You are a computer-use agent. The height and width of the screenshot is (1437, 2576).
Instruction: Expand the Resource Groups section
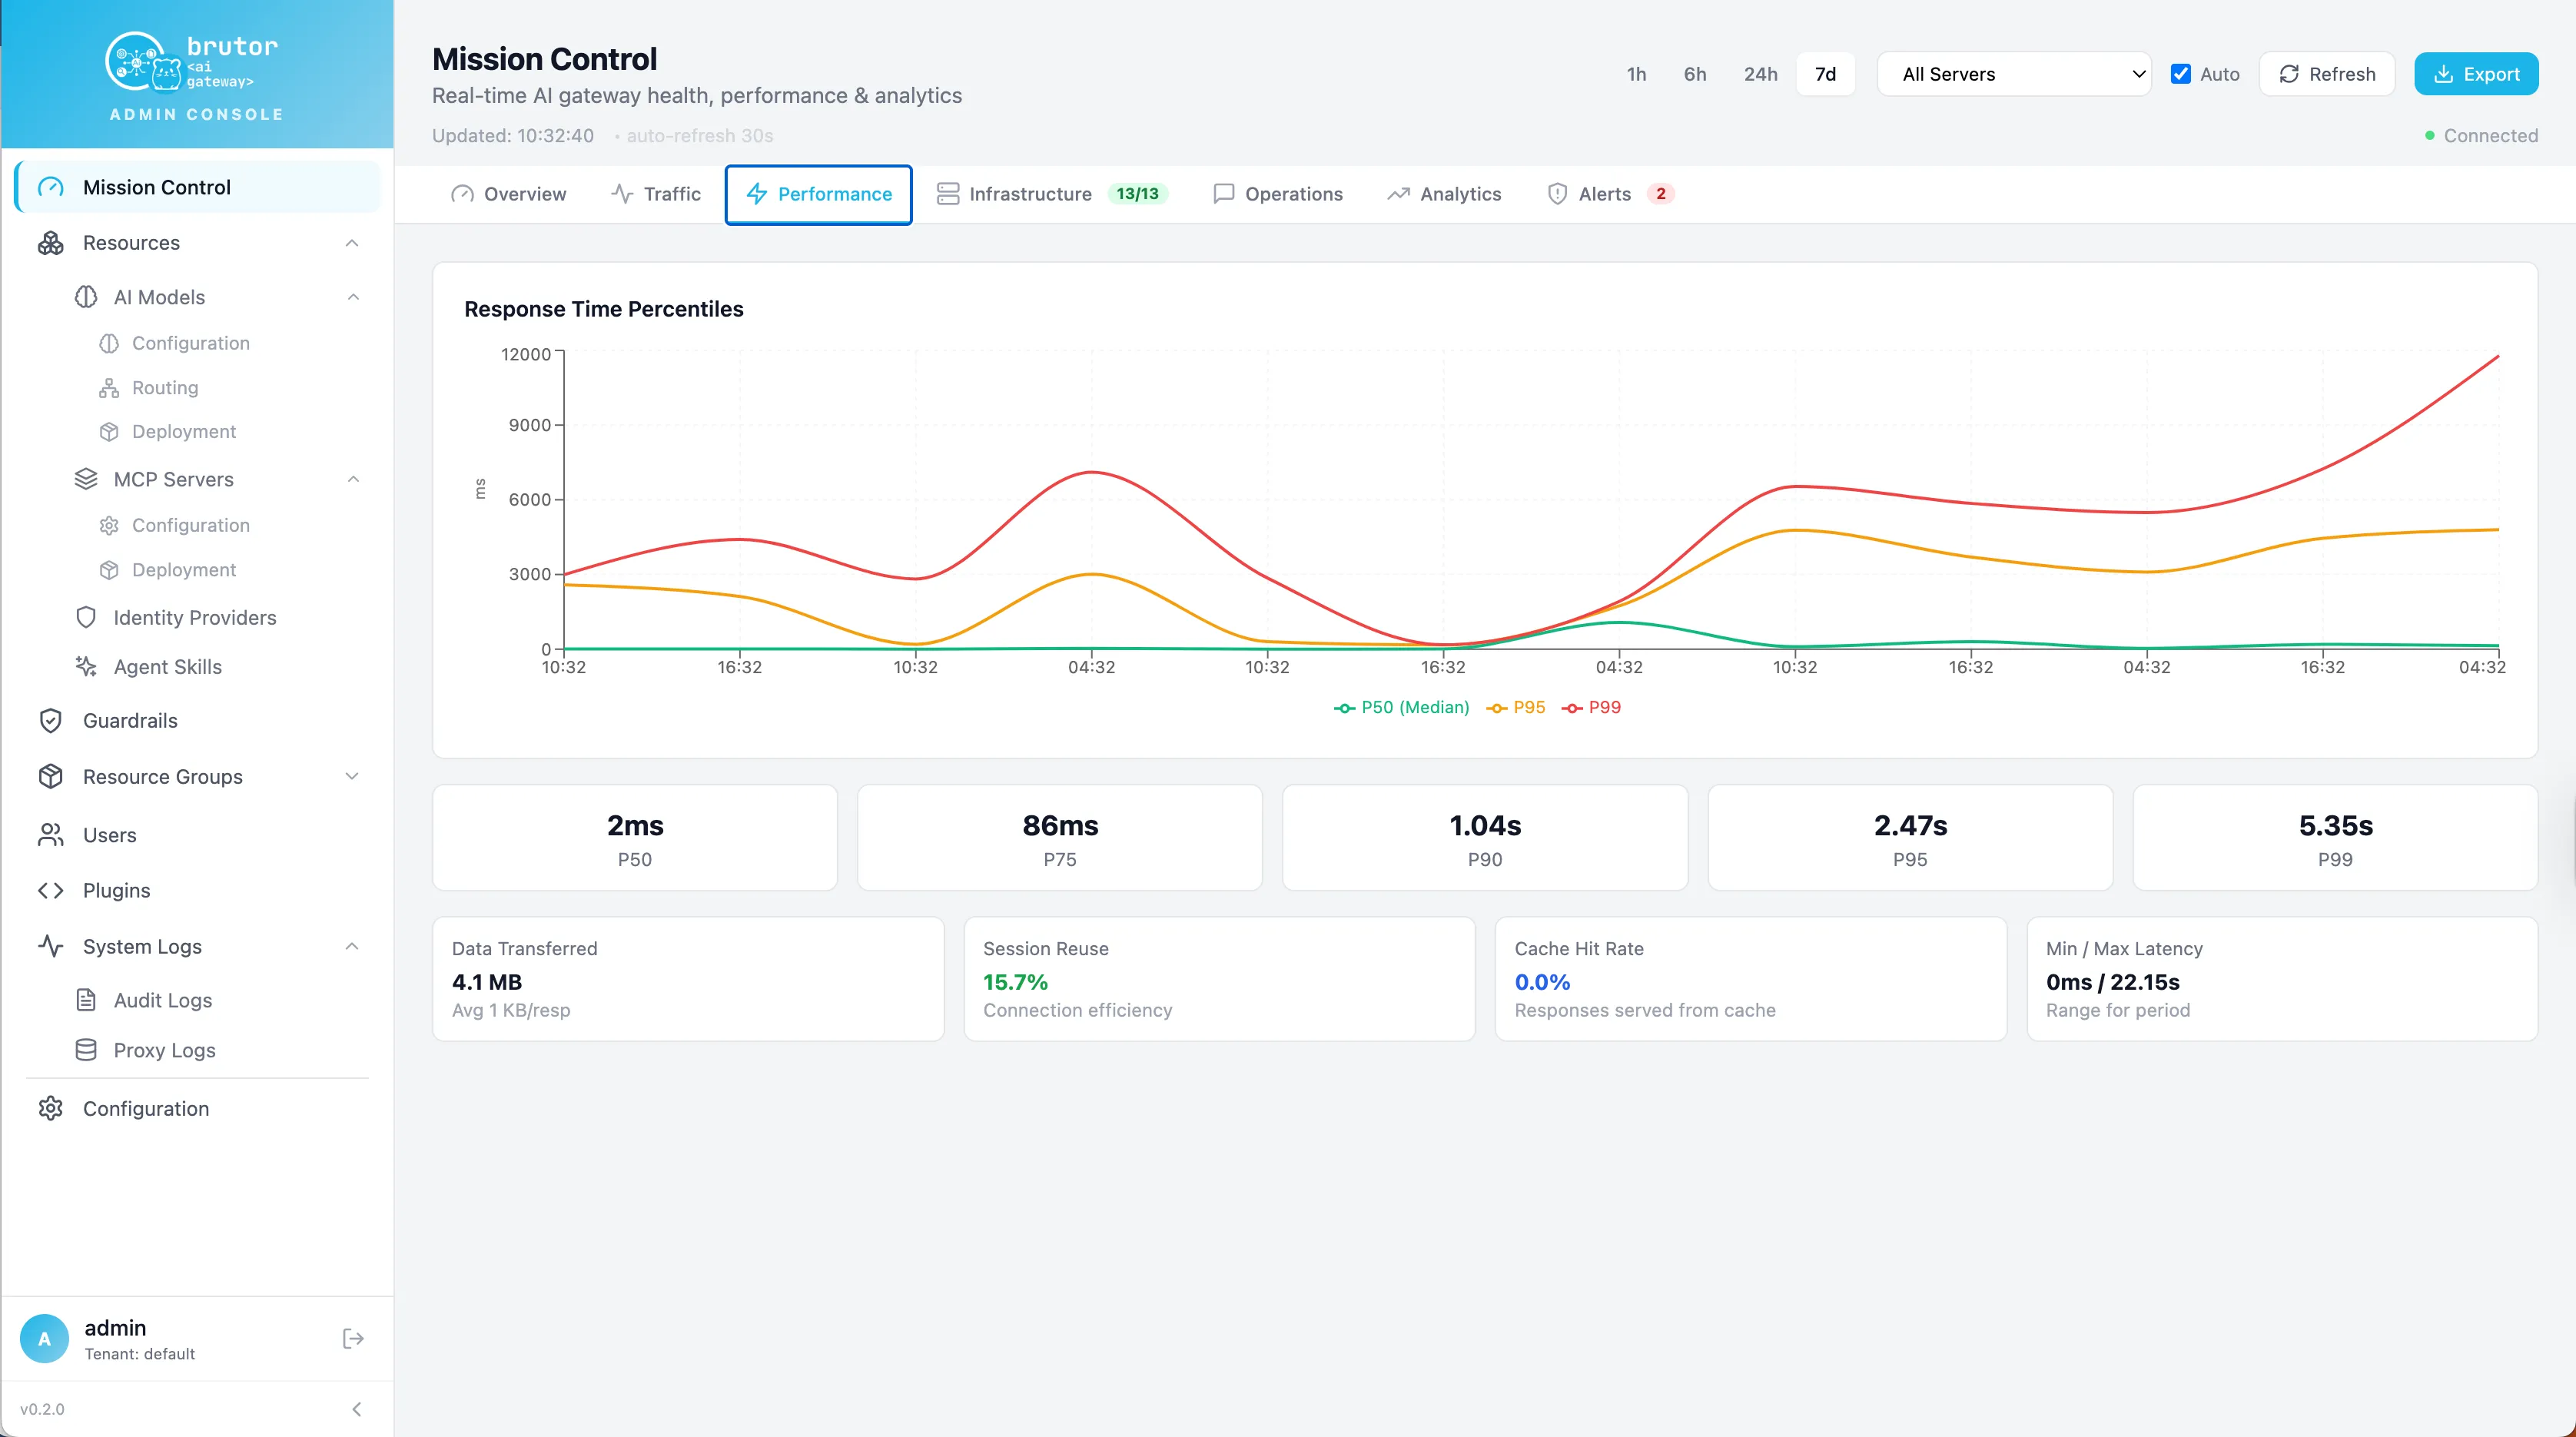[352, 776]
